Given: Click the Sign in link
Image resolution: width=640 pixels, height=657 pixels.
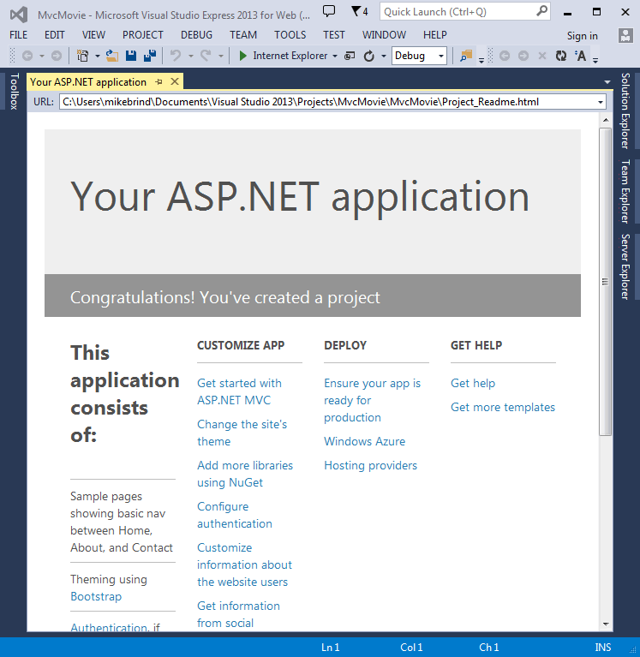Looking at the screenshot, I should tap(582, 36).
